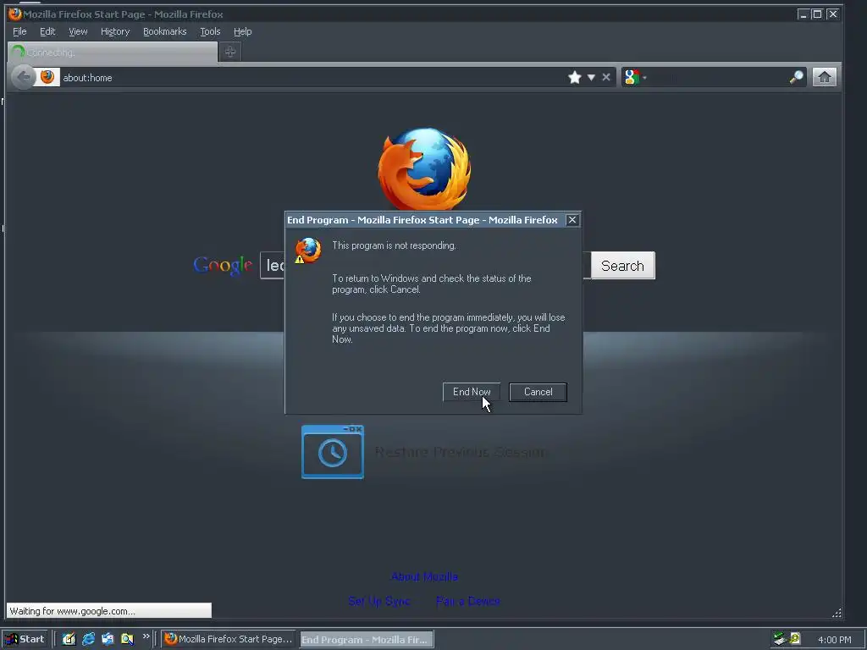Click the Firefox icon in title bar
The image size is (867, 650).
[15, 14]
